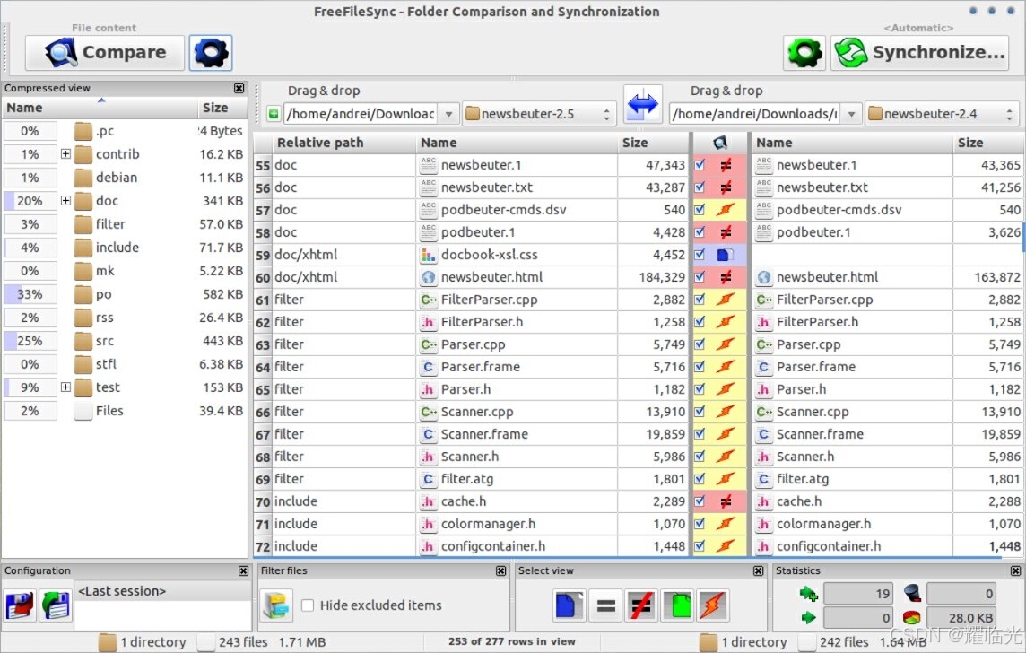
Task: Click left-only icon for docbook-xsl.css row
Action: tap(725, 255)
